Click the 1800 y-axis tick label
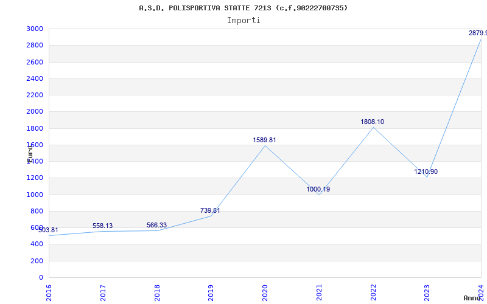The height and width of the screenshot is (304, 487). (x=35, y=128)
